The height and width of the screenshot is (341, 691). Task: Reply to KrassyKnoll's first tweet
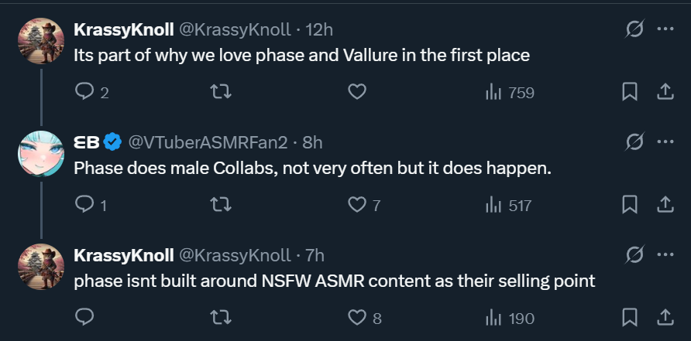[91, 92]
